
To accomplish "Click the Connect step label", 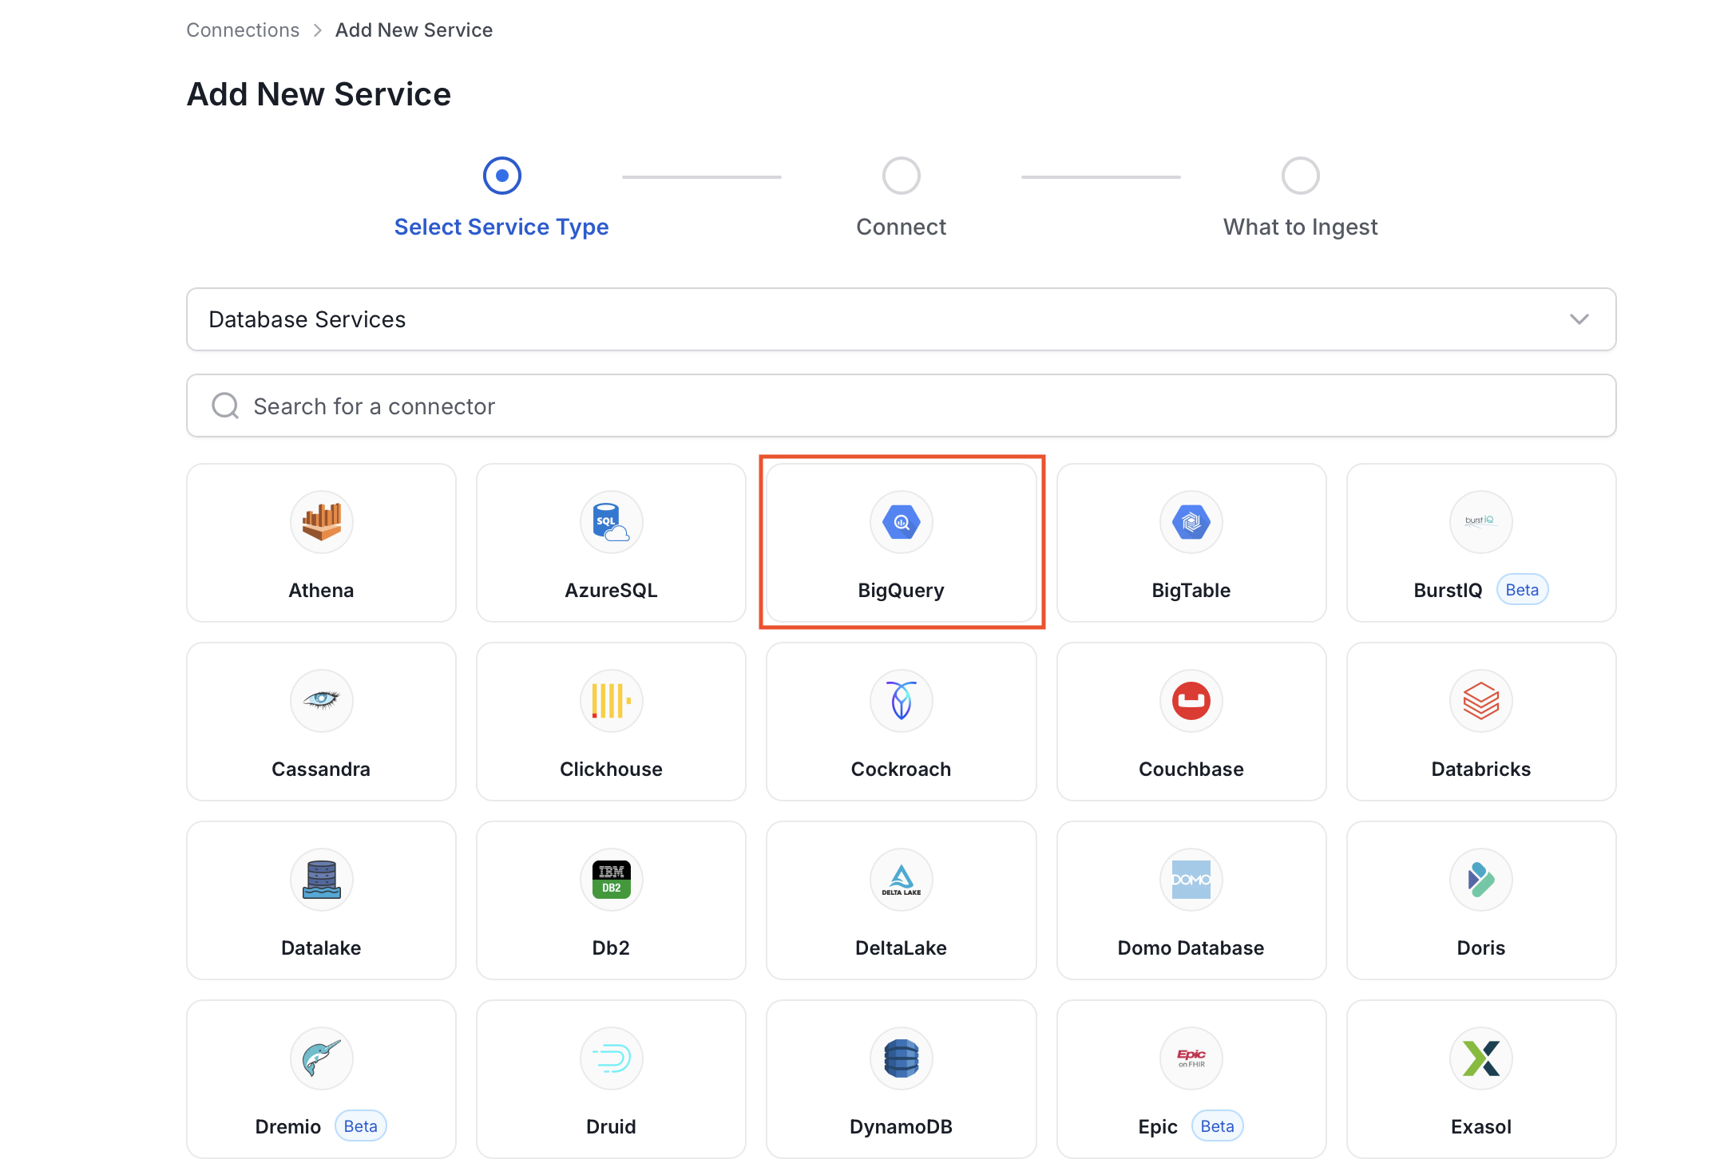I will [902, 227].
